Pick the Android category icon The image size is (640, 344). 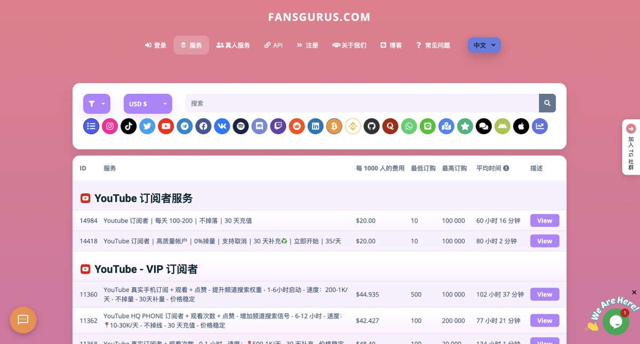(x=502, y=126)
